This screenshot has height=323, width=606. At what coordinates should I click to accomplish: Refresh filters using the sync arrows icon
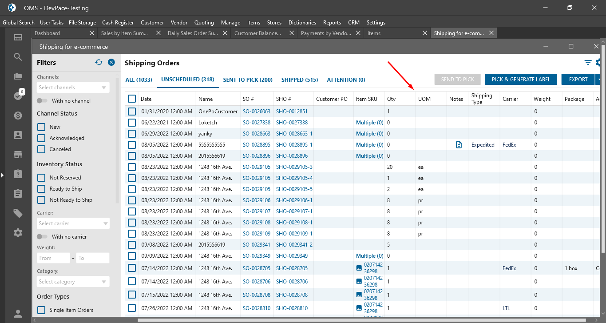99,63
